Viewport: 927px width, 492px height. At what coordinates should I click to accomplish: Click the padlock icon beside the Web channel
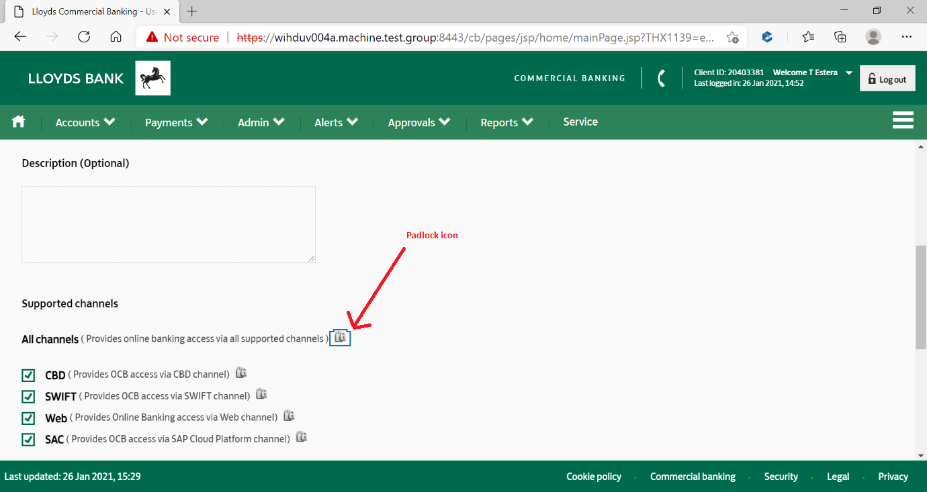289,416
